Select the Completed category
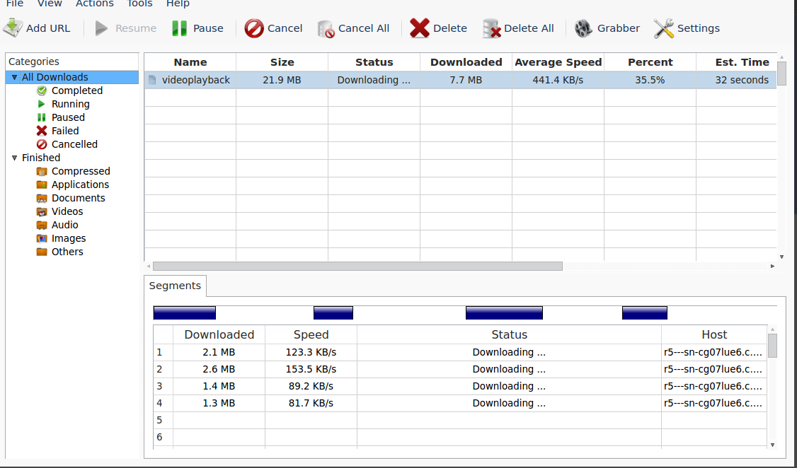 click(x=77, y=90)
